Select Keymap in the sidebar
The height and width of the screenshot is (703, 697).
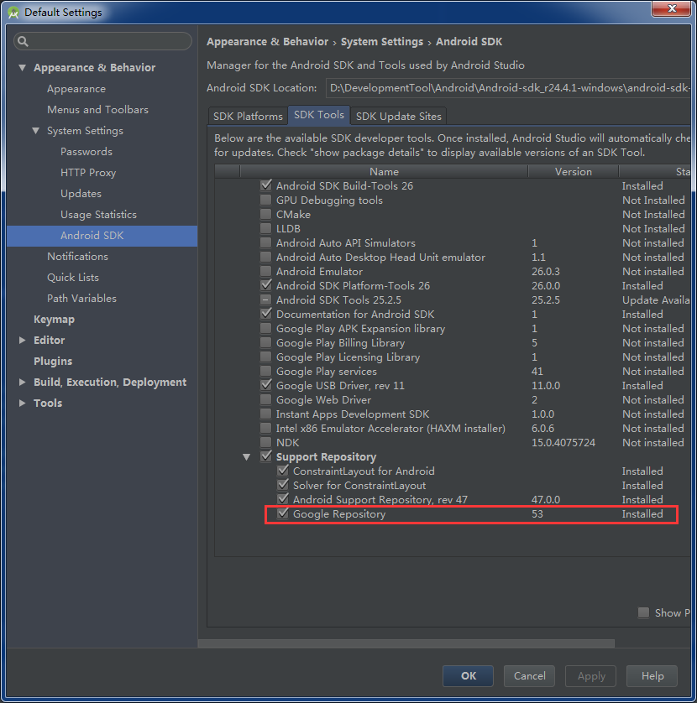pyautogui.click(x=54, y=320)
